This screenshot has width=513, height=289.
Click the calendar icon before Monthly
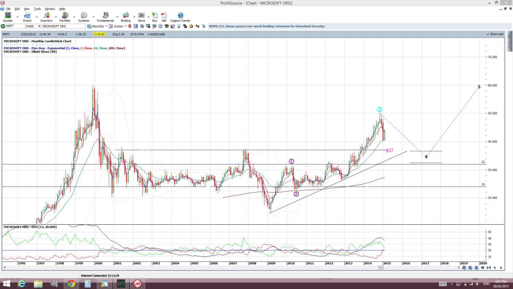pos(89,26)
